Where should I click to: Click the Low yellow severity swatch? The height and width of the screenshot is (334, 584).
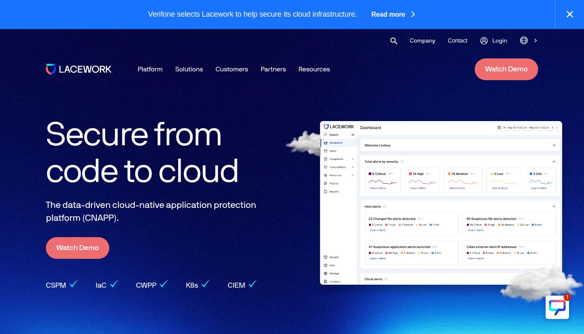(492, 174)
